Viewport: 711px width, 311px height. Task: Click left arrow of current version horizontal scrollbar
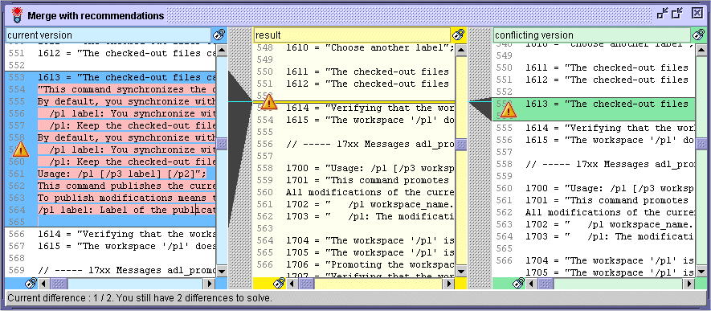pos(43,284)
